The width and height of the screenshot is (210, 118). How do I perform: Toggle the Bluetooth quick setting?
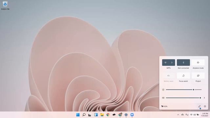point(183,63)
